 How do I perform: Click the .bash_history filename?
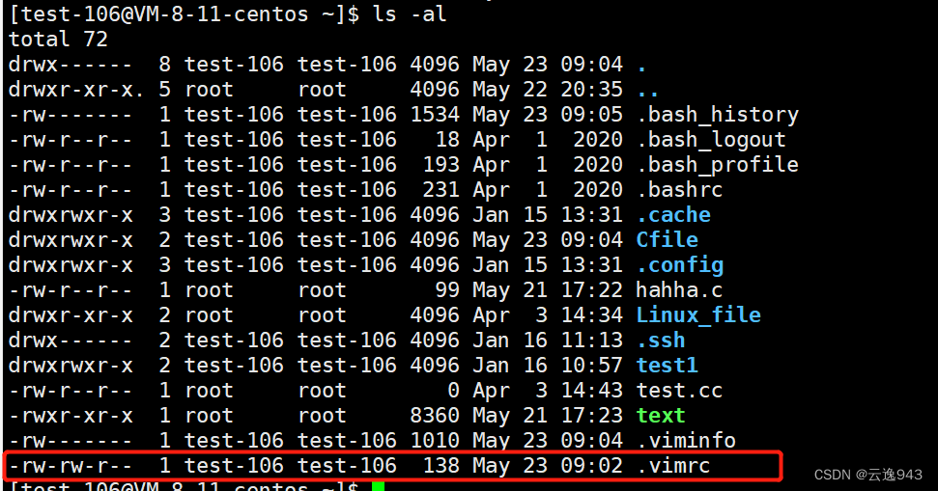point(717,115)
